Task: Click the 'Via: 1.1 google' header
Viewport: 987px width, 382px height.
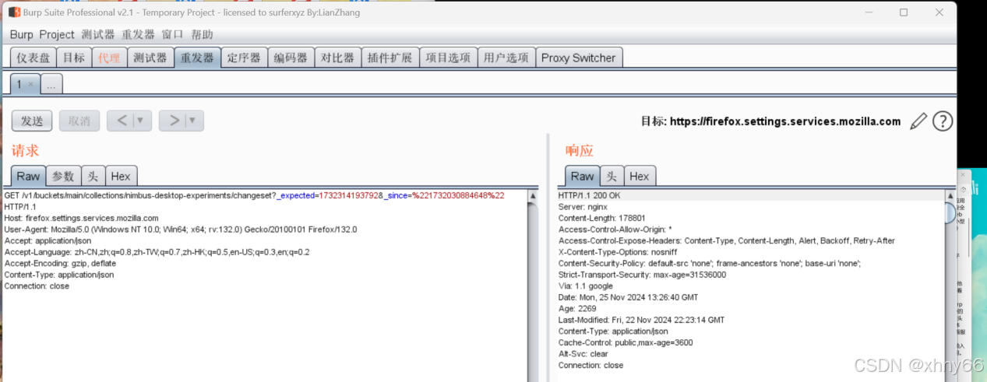Action: (x=585, y=286)
